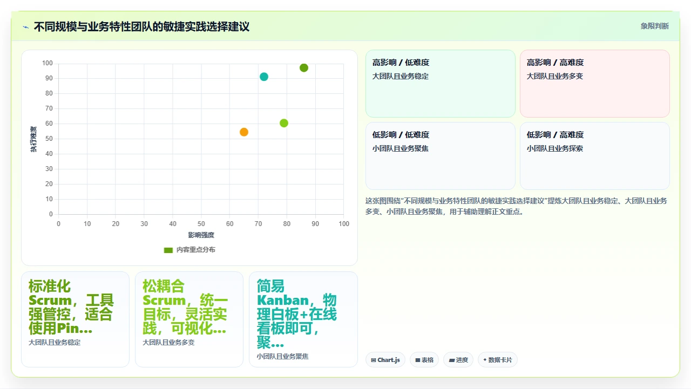
Task: Select the orange scatter data point
Action: [244, 132]
